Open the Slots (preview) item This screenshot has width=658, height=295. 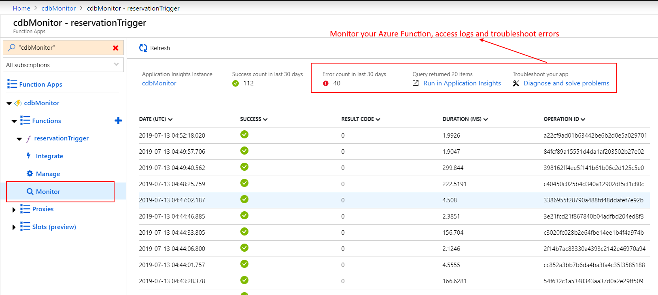coord(54,227)
